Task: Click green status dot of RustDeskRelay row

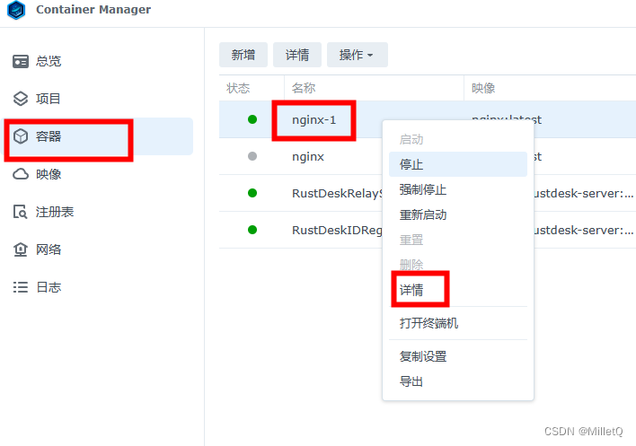Action: click(252, 193)
